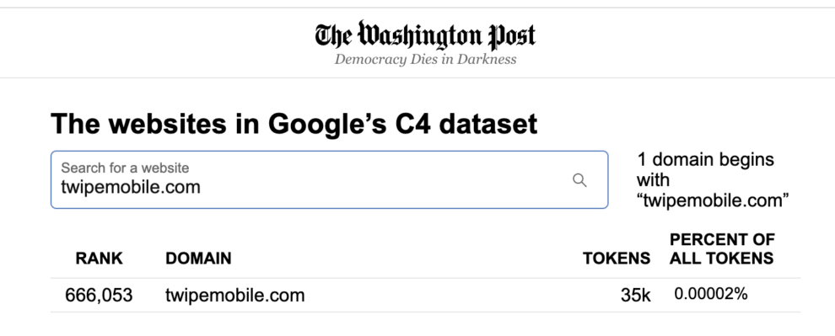Click the PERCENT OF ALL TOKENS header
Image resolution: width=835 pixels, height=336 pixels.
click(722, 248)
